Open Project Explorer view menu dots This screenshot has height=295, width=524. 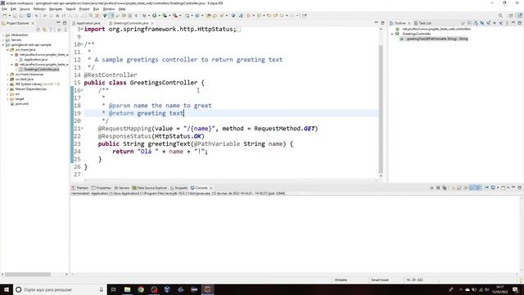pos(65,29)
